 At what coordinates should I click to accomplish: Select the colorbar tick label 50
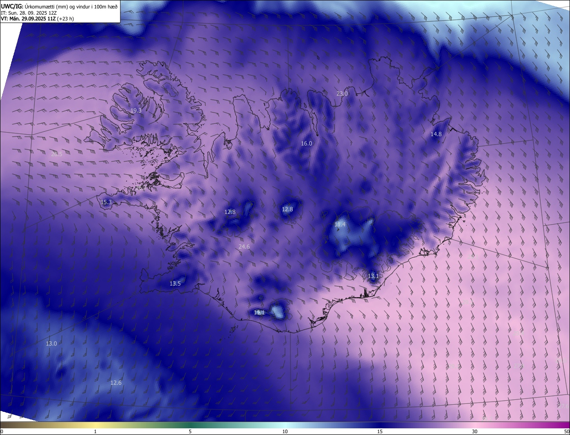[x=566, y=432]
